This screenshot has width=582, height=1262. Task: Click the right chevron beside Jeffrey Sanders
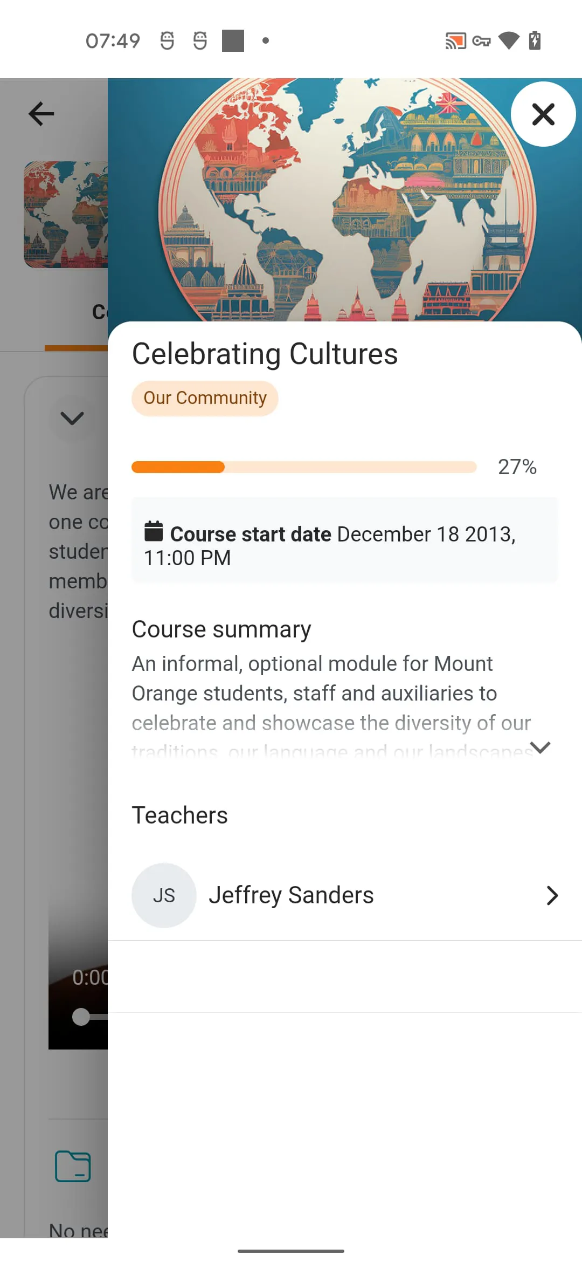pyautogui.click(x=552, y=895)
